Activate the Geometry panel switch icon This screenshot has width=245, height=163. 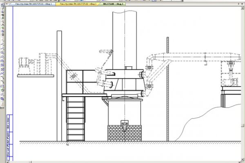coord(3,6)
